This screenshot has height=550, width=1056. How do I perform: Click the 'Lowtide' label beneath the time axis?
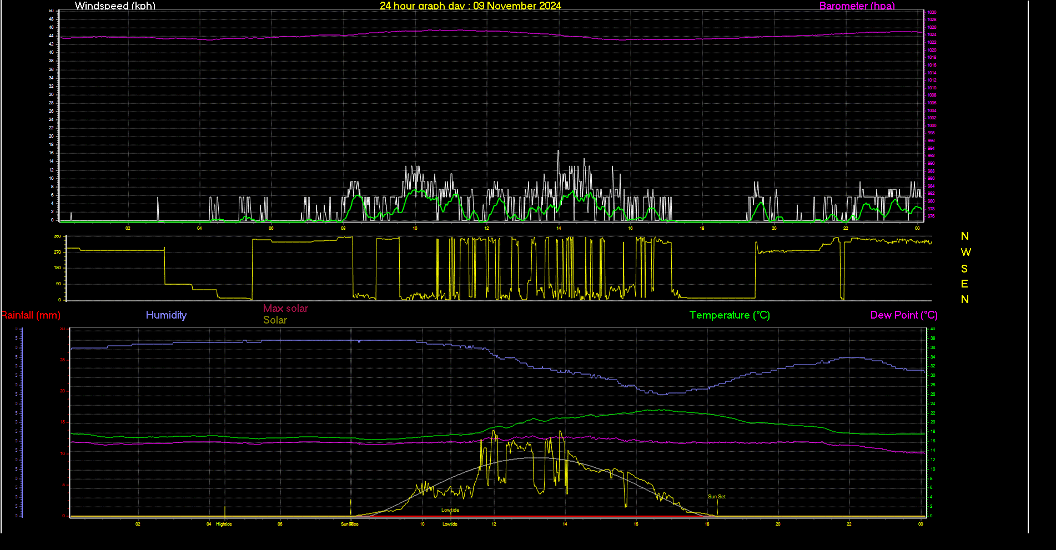(450, 524)
